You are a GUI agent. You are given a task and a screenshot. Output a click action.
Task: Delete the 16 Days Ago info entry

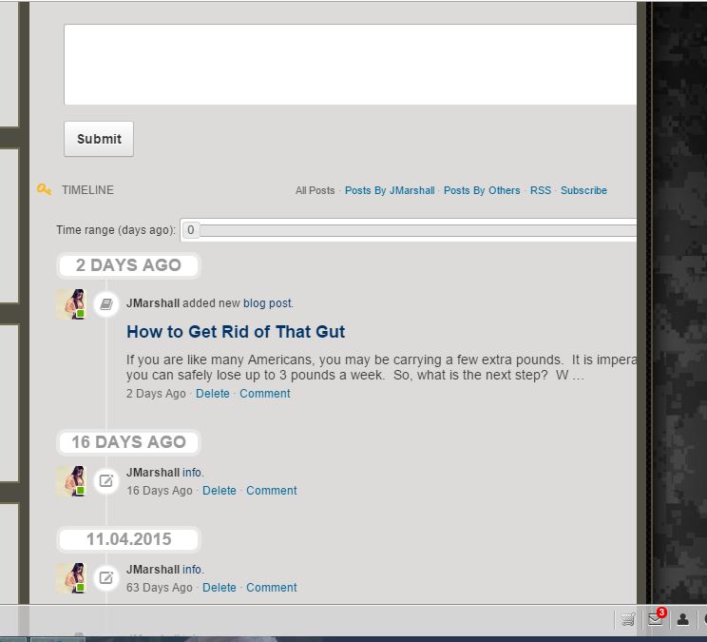[x=220, y=491]
